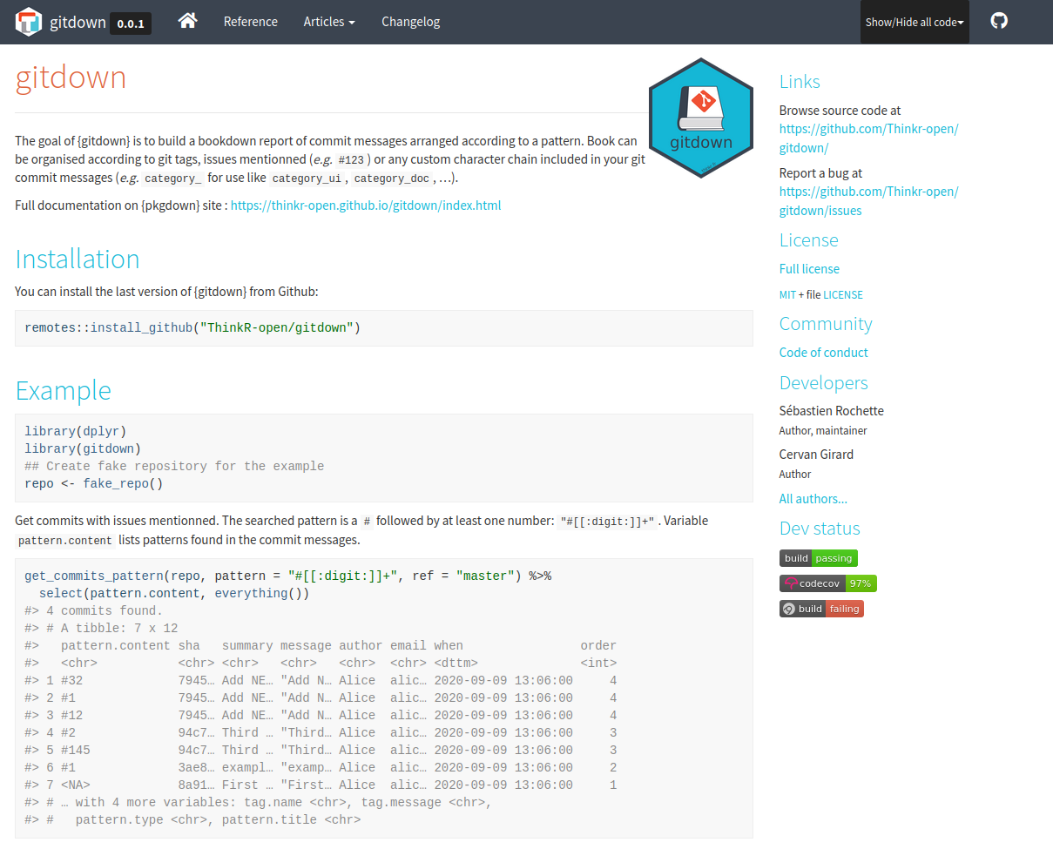Open the Changelog page
1053x849 pixels.
click(x=410, y=22)
